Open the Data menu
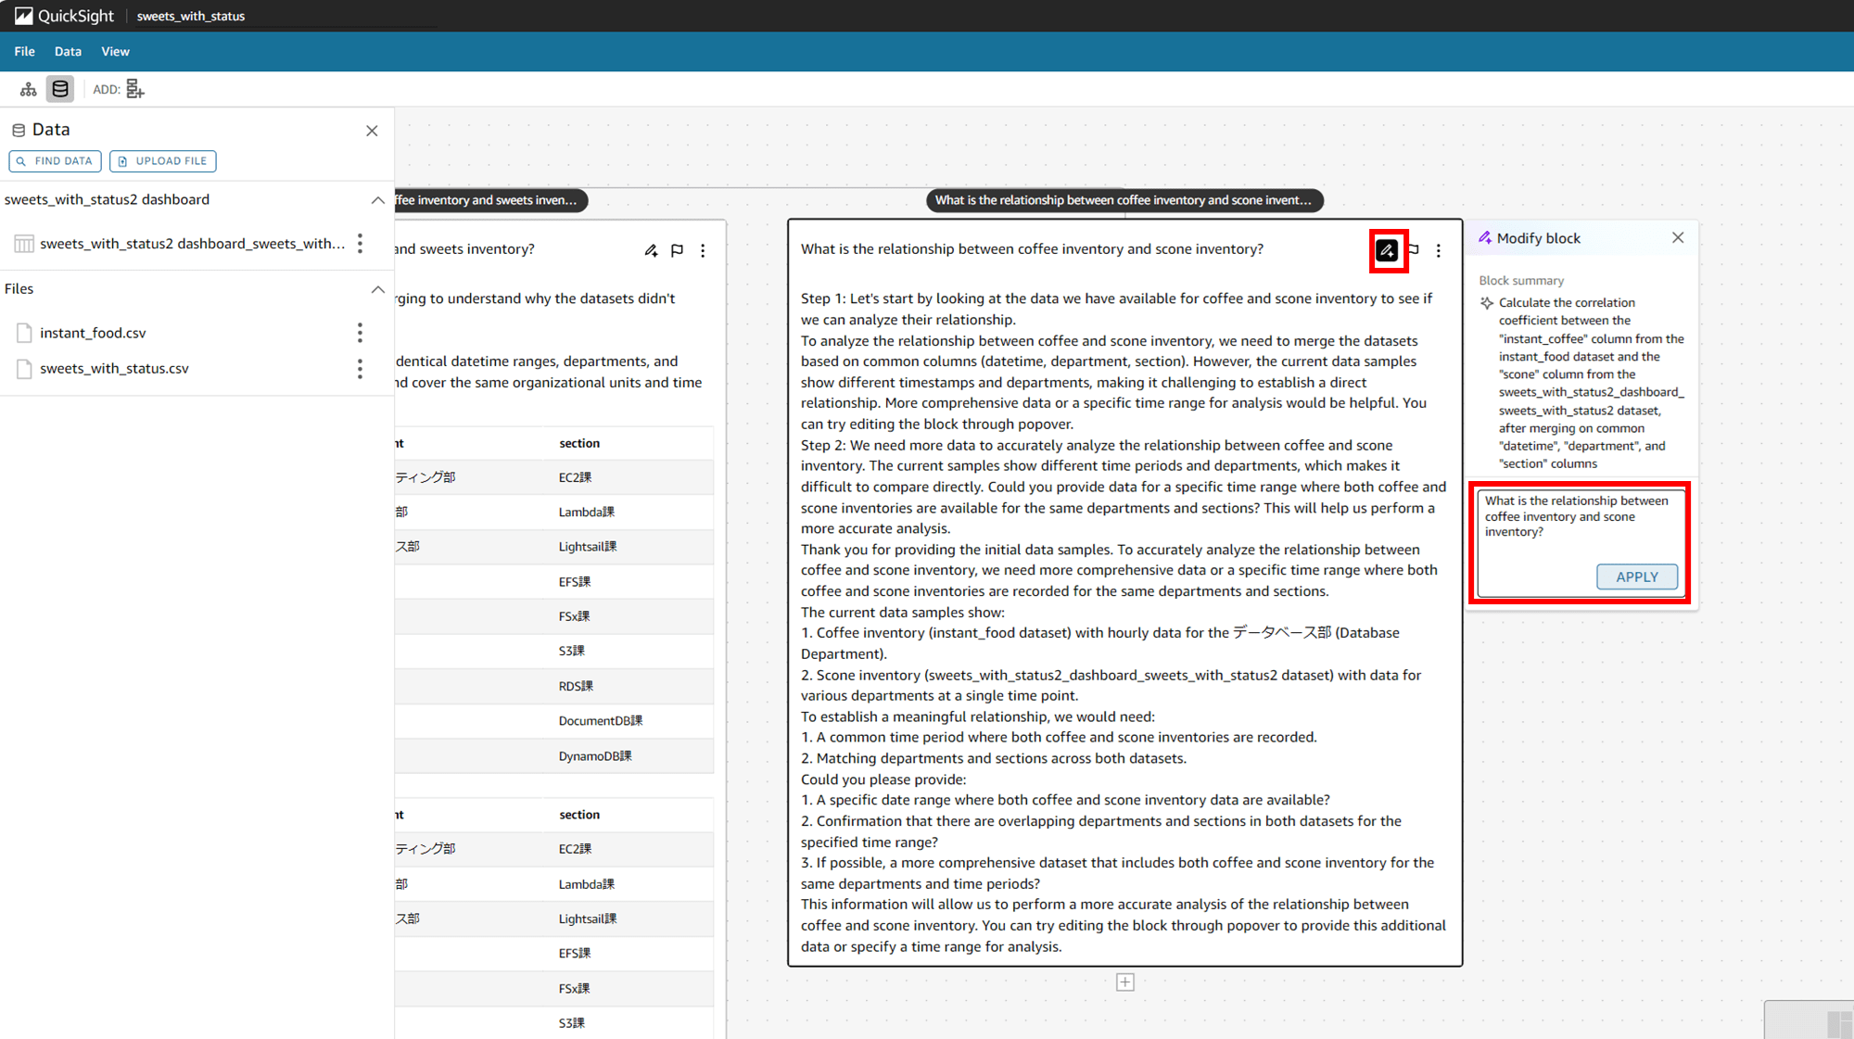 (x=68, y=52)
